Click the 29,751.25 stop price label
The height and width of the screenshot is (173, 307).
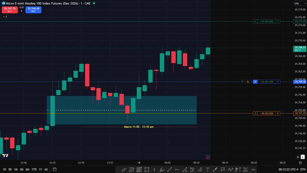[x=300, y=113]
